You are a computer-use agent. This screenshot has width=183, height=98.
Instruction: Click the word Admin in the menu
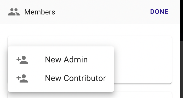[x=76, y=60]
